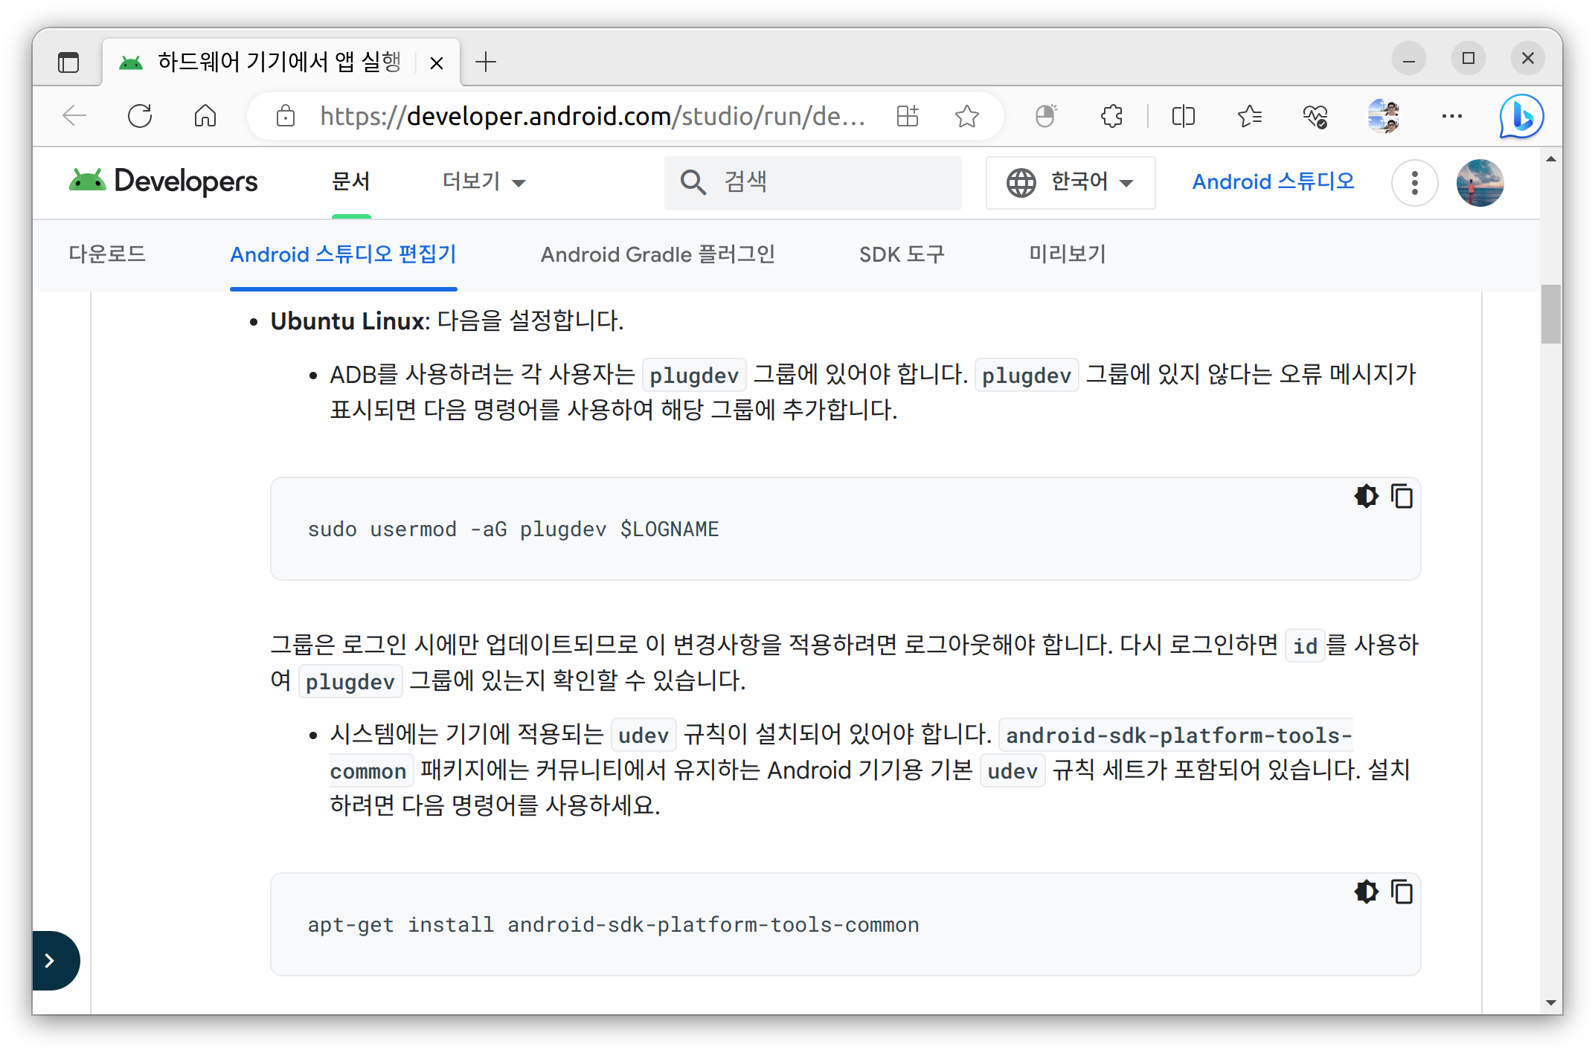Click the Developers logo link
This screenshot has height=1050, width=1595.
point(164,181)
